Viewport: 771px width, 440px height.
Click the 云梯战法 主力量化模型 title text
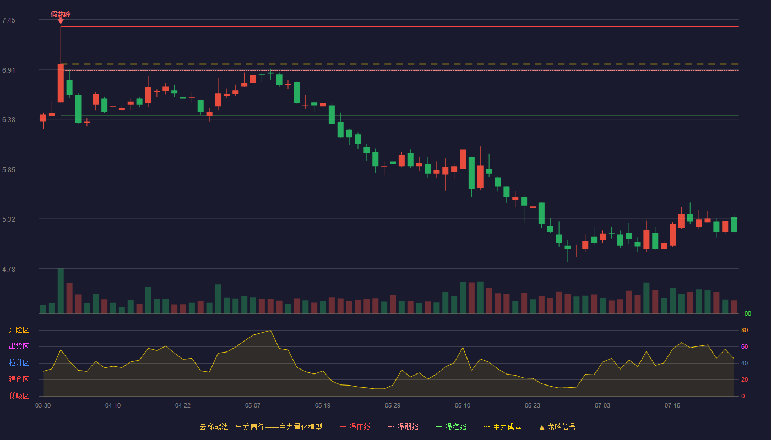(x=260, y=427)
